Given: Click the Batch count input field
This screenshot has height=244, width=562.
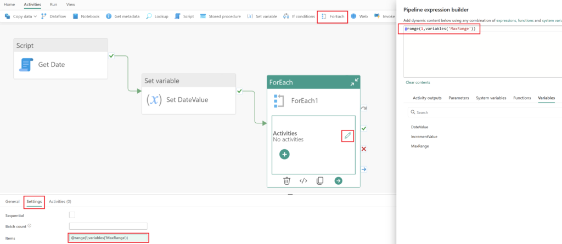Looking at the screenshot, I should tap(108, 226).
